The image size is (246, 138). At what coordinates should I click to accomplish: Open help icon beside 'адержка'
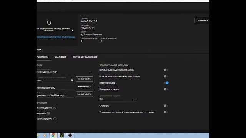[x=48, y=113]
